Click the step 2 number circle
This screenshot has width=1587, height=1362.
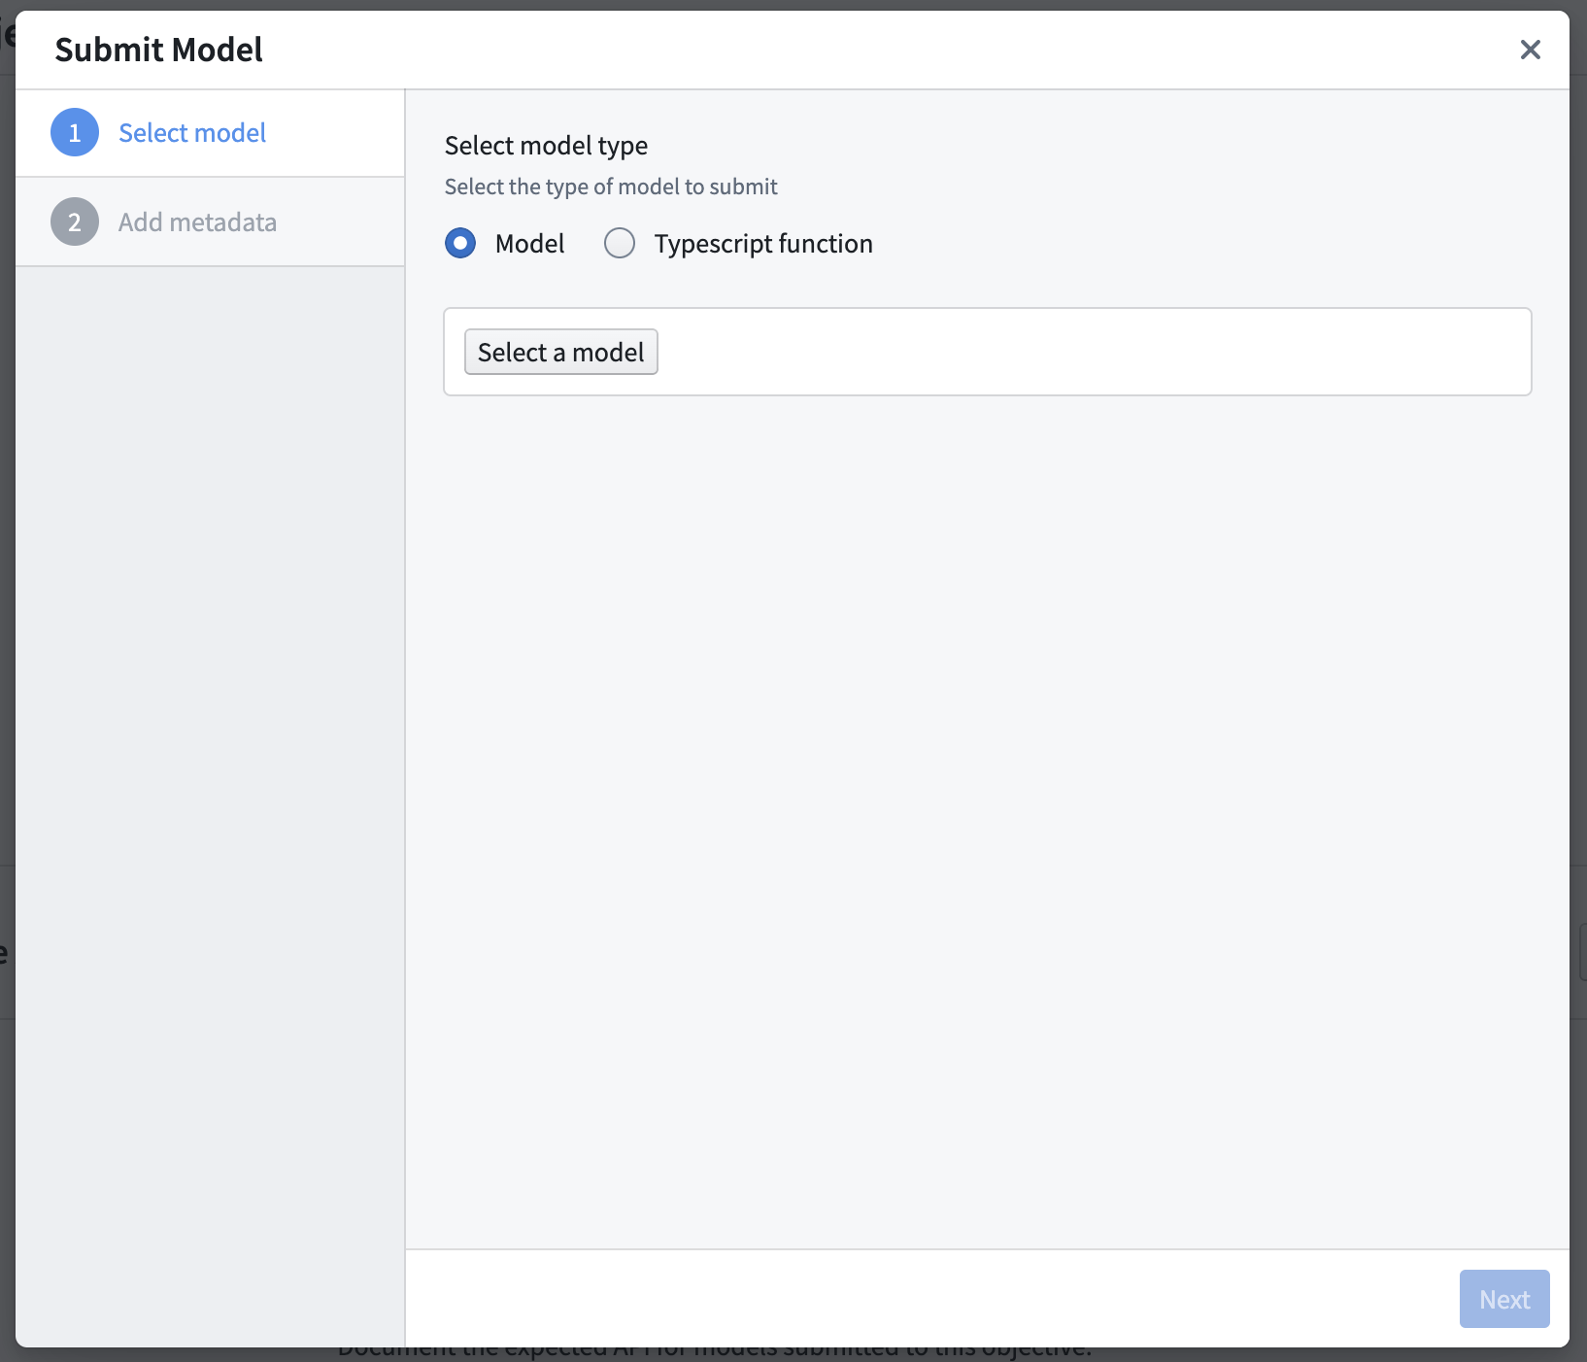tap(75, 221)
